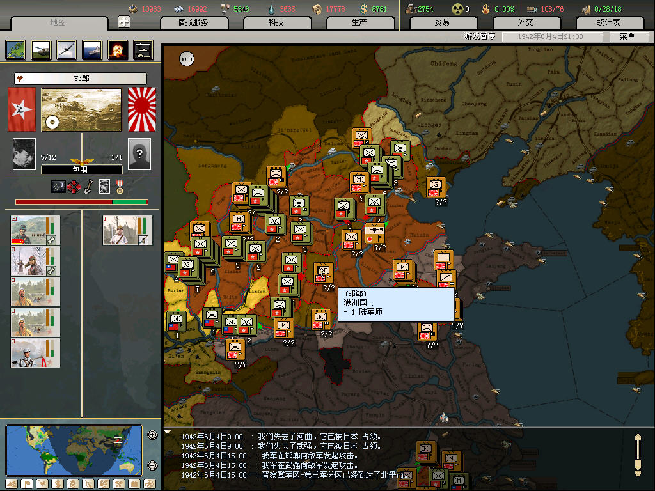
Task: Select the eighth map mode button
Action: pos(119,484)
